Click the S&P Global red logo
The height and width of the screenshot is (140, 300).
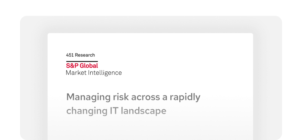82,66
